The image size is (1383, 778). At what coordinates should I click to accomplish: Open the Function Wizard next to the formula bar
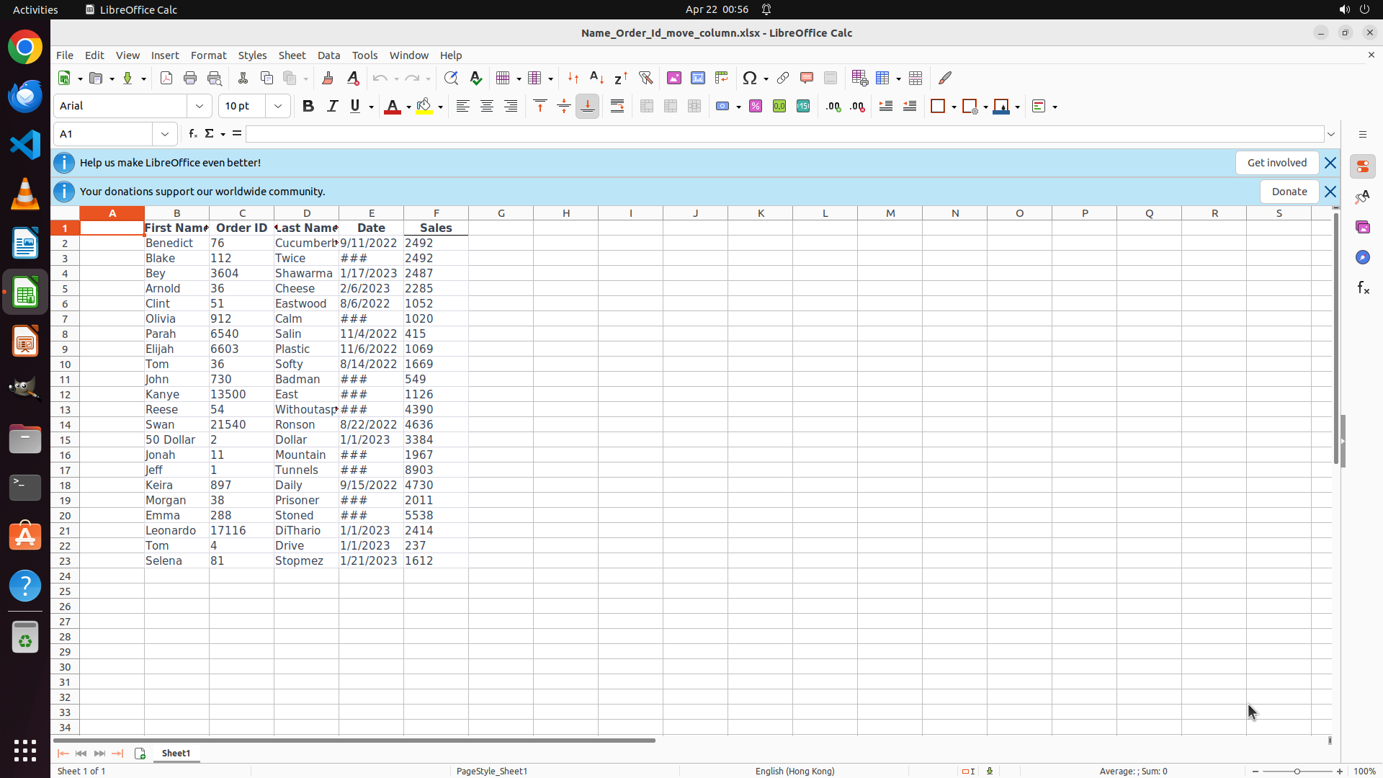pos(192,134)
